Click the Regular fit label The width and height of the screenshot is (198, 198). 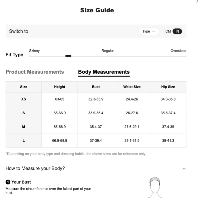click(108, 51)
